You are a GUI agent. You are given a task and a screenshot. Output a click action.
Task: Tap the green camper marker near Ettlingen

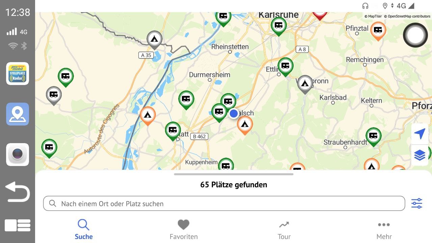[286, 66]
